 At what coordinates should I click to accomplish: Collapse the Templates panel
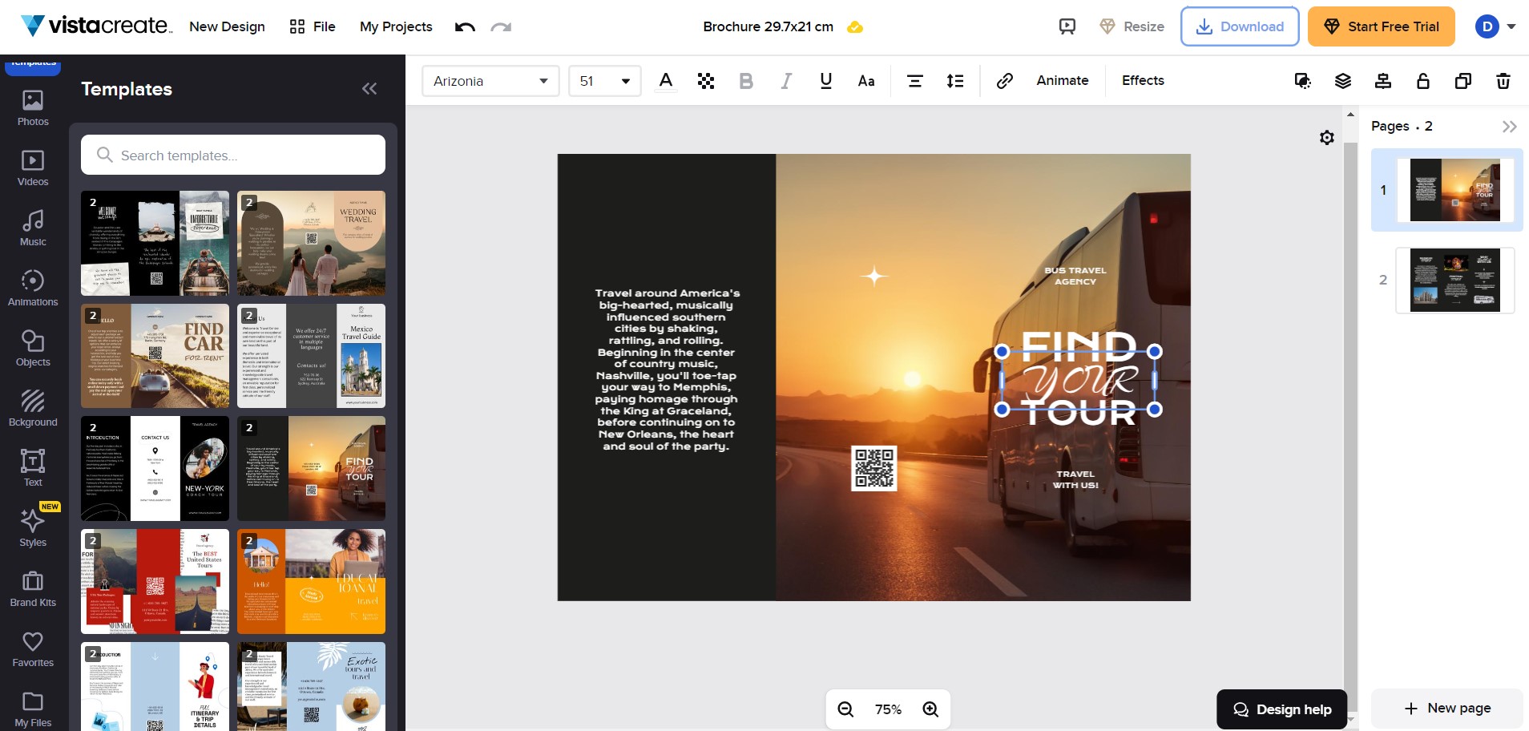[369, 89]
